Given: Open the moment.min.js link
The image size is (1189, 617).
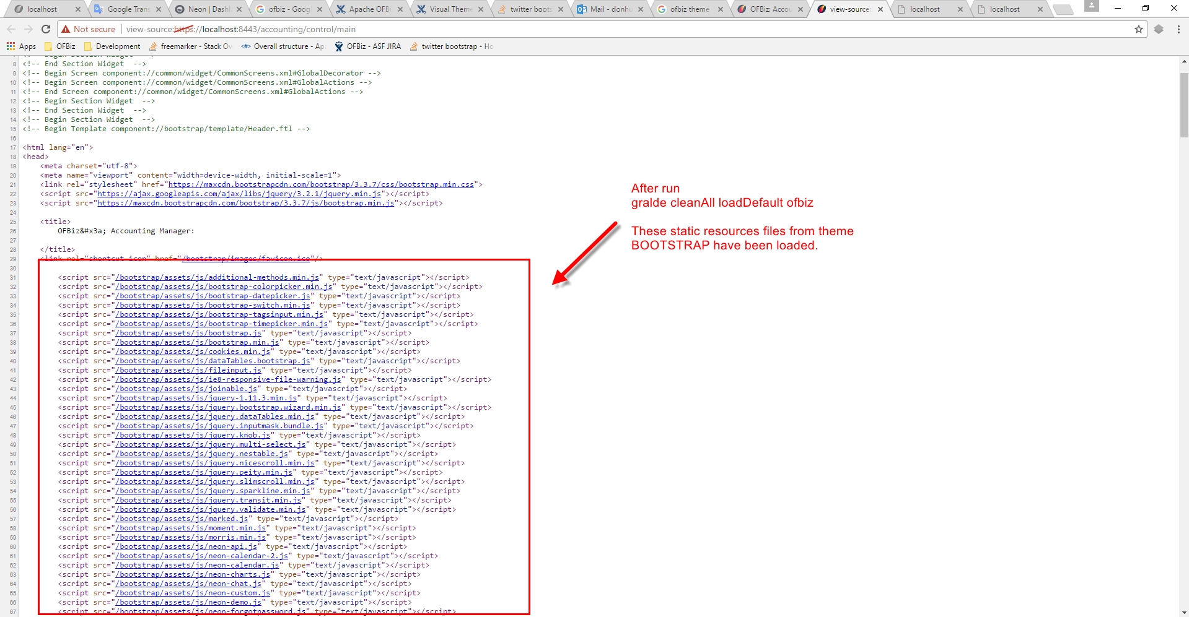Looking at the screenshot, I should pyautogui.click(x=191, y=528).
